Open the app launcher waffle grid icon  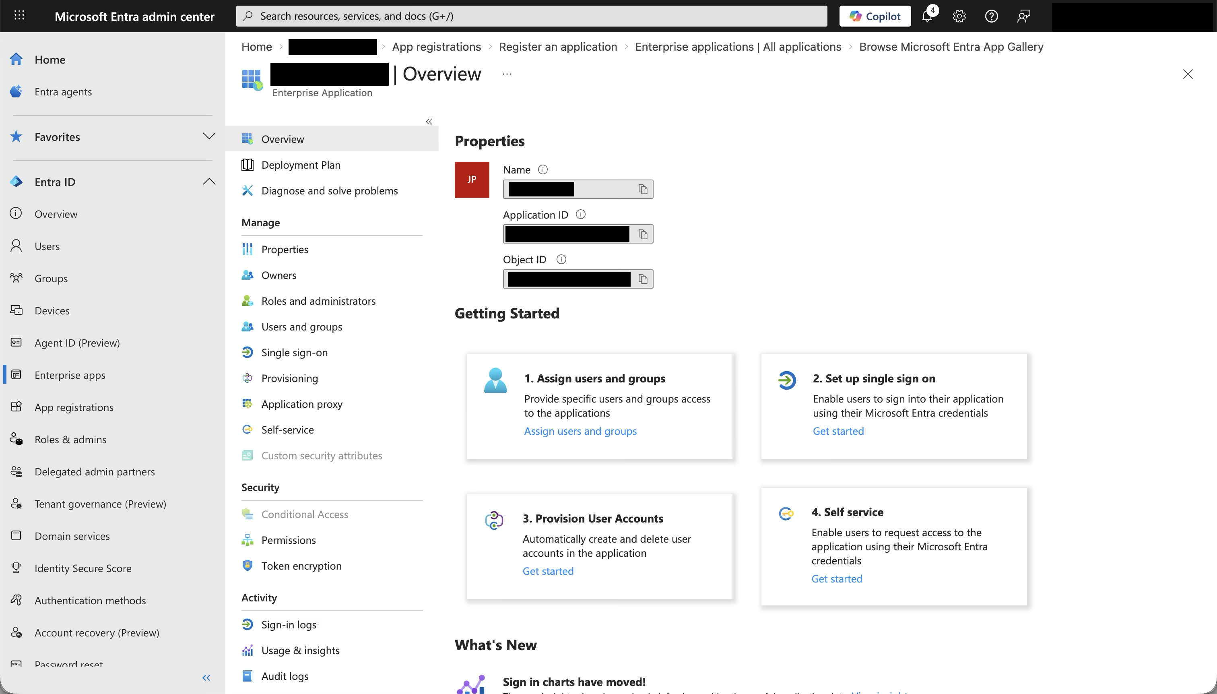[x=19, y=16]
